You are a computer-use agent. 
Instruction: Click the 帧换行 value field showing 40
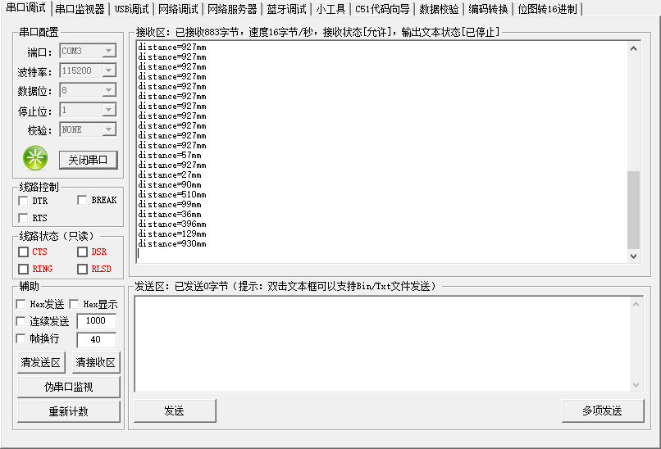96,339
